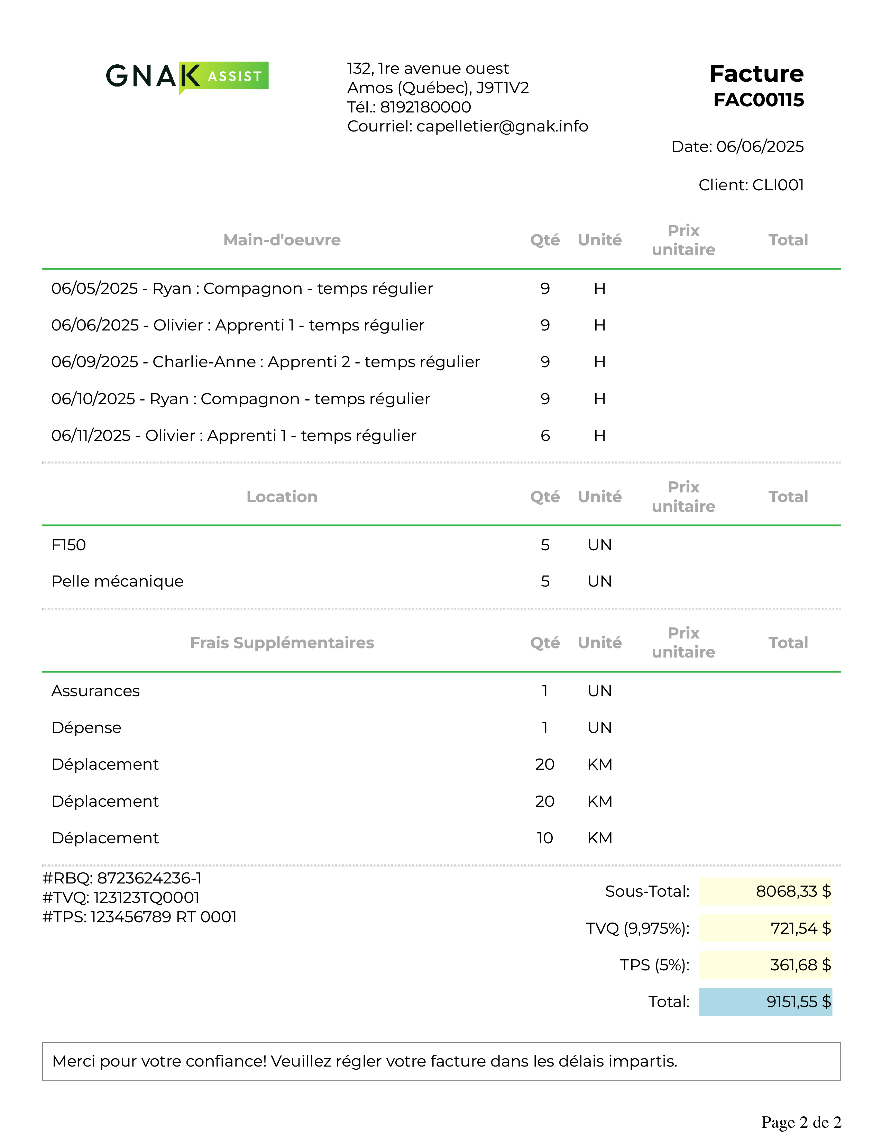This screenshot has height=1142, width=882.
Task: Click #RBQ: 8723624236-1 text
Action: click(122, 878)
